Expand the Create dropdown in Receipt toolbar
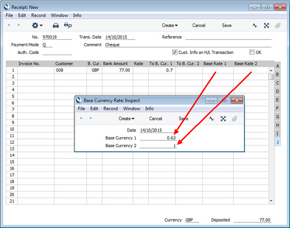The height and width of the screenshot is (228, 290). pyautogui.click(x=170, y=25)
